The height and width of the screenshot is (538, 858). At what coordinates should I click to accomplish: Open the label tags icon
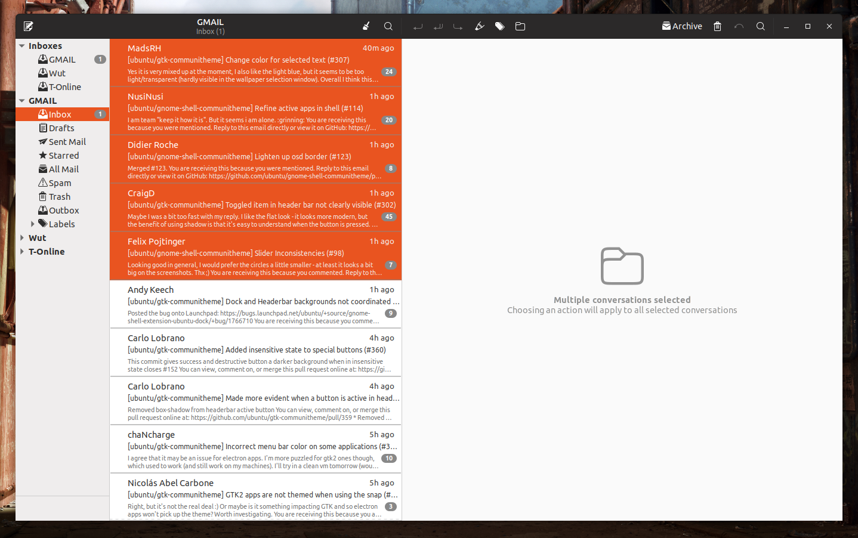500,26
